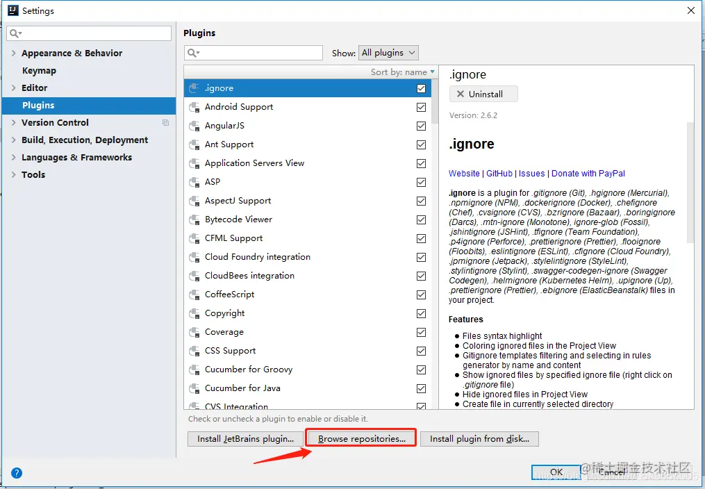Expand Appearance & Behavior settings node
This screenshot has height=489, width=705.
[13, 53]
